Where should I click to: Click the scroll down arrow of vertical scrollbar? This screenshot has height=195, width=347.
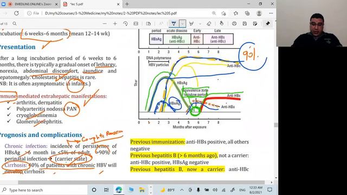[276, 178]
